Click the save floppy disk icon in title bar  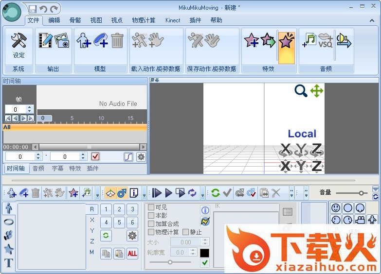point(32,9)
